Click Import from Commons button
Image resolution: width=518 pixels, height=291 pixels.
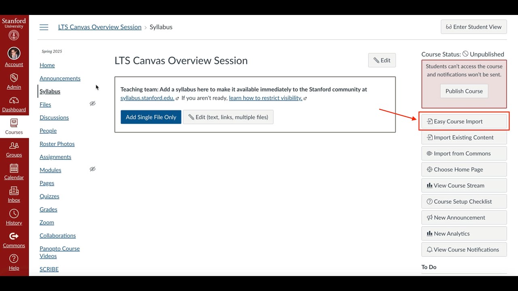(464, 154)
